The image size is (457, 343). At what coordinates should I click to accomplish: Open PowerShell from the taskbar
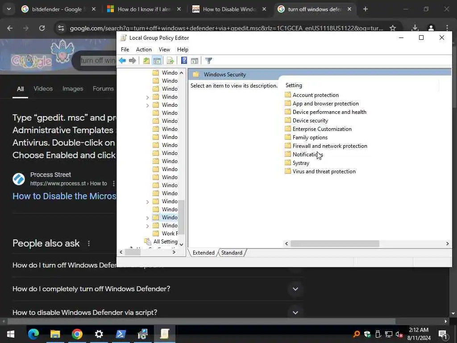120,334
